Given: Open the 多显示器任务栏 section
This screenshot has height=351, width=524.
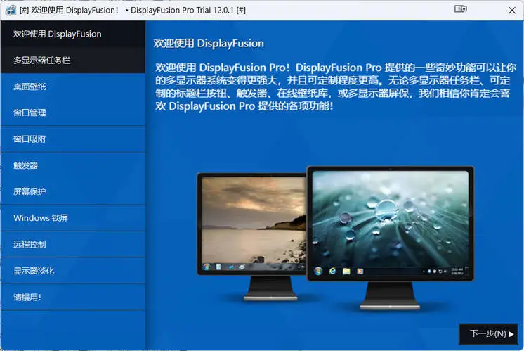Looking at the screenshot, I should 72,60.
